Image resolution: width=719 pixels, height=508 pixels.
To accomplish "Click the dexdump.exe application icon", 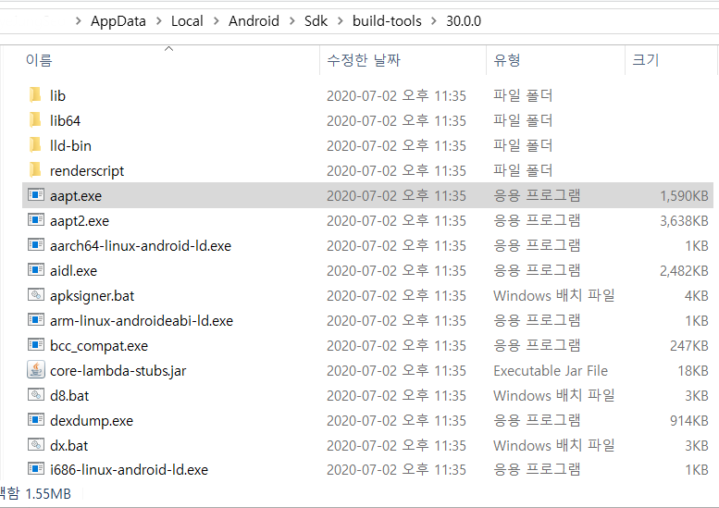I will coord(36,420).
